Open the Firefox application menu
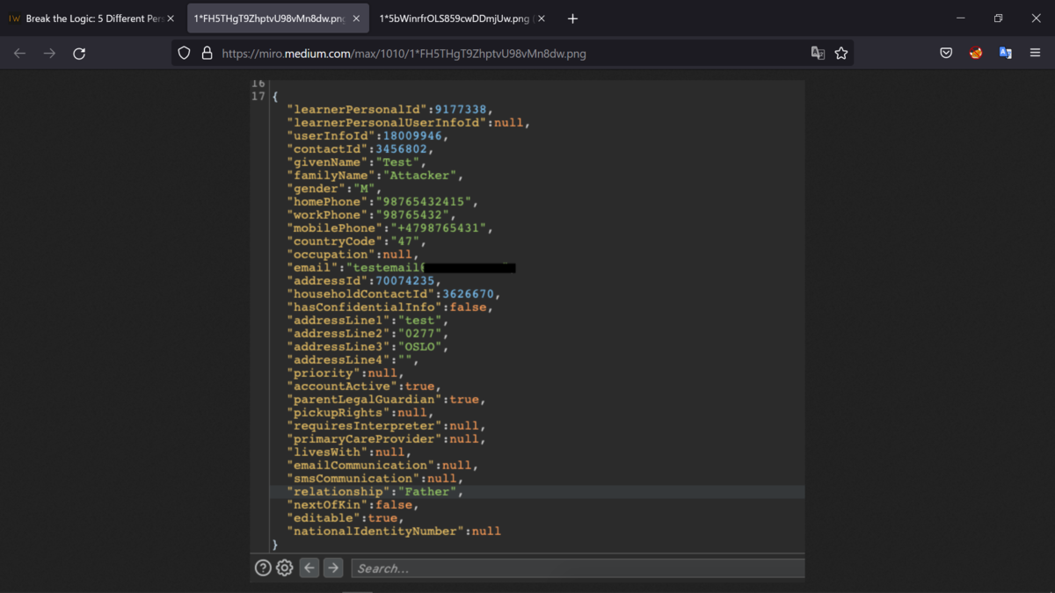The height and width of the screenshot is (593, 1055). pos(1035,54)
